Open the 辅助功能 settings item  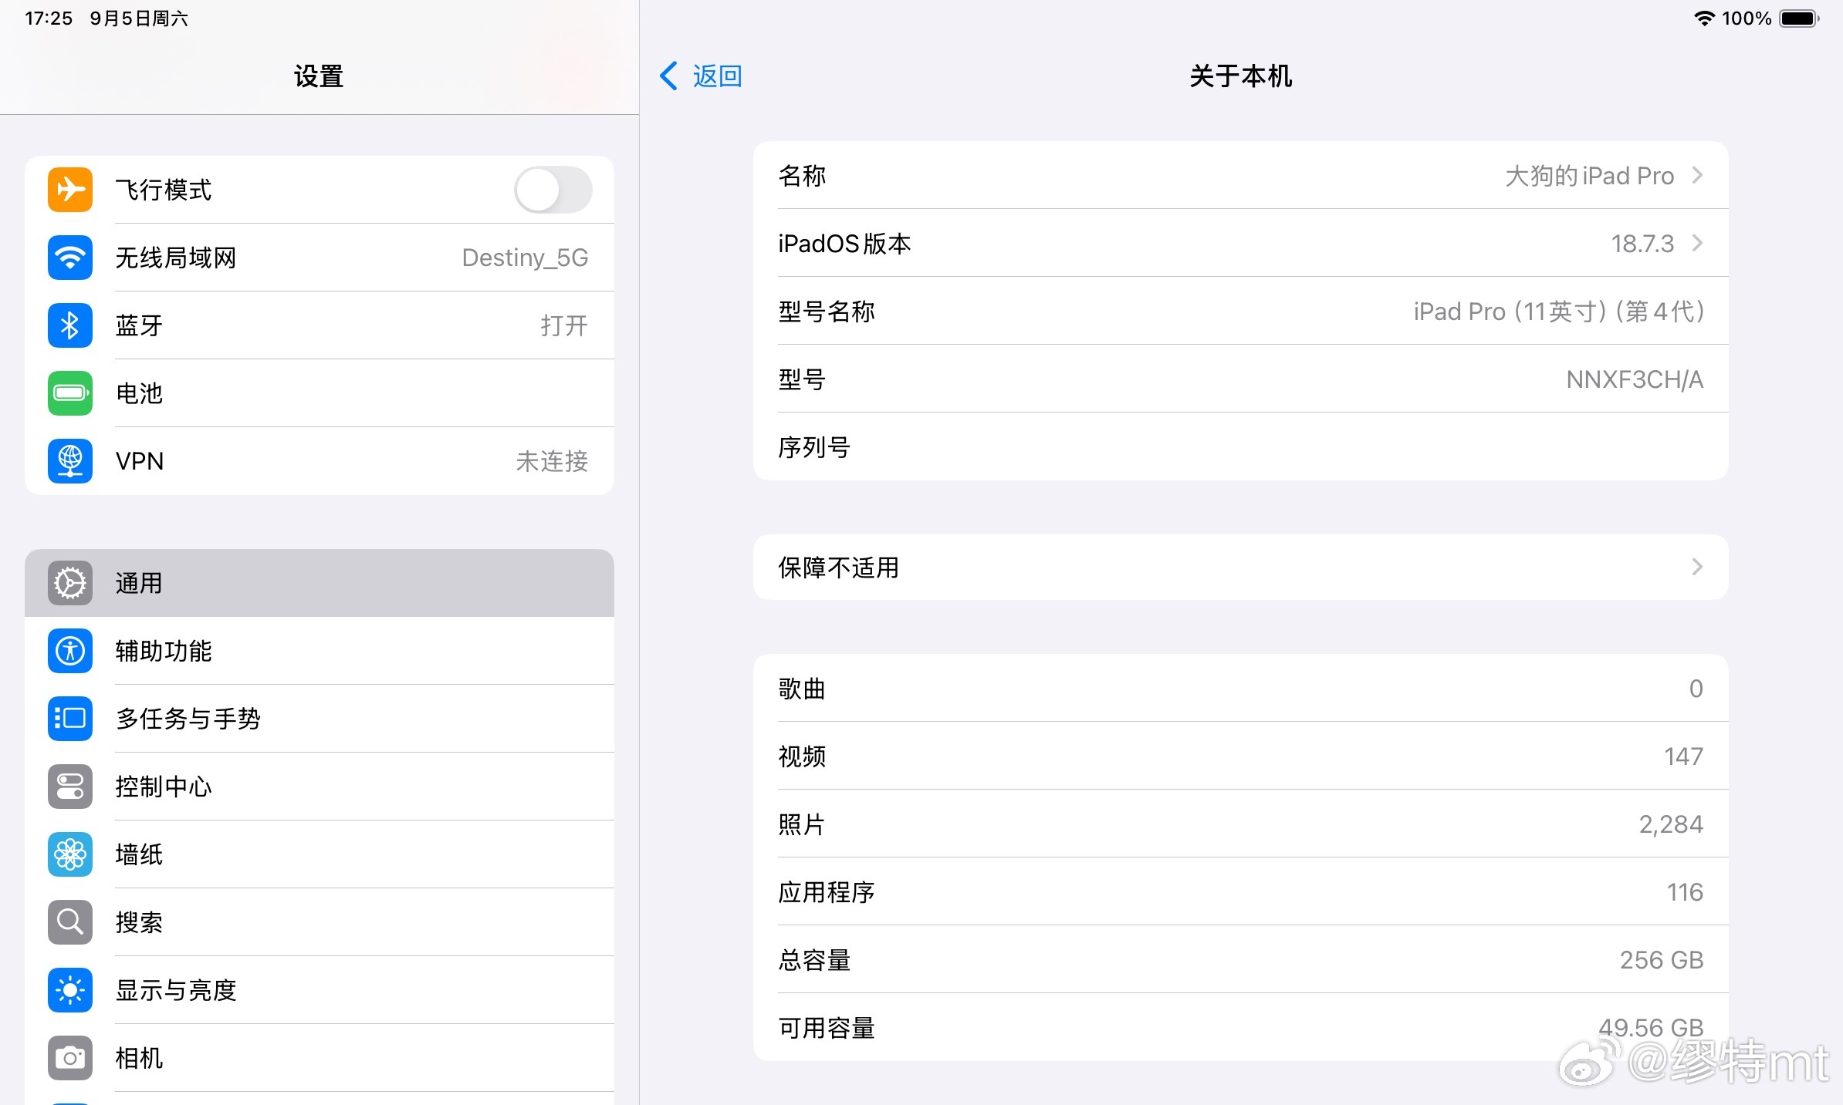320,651
